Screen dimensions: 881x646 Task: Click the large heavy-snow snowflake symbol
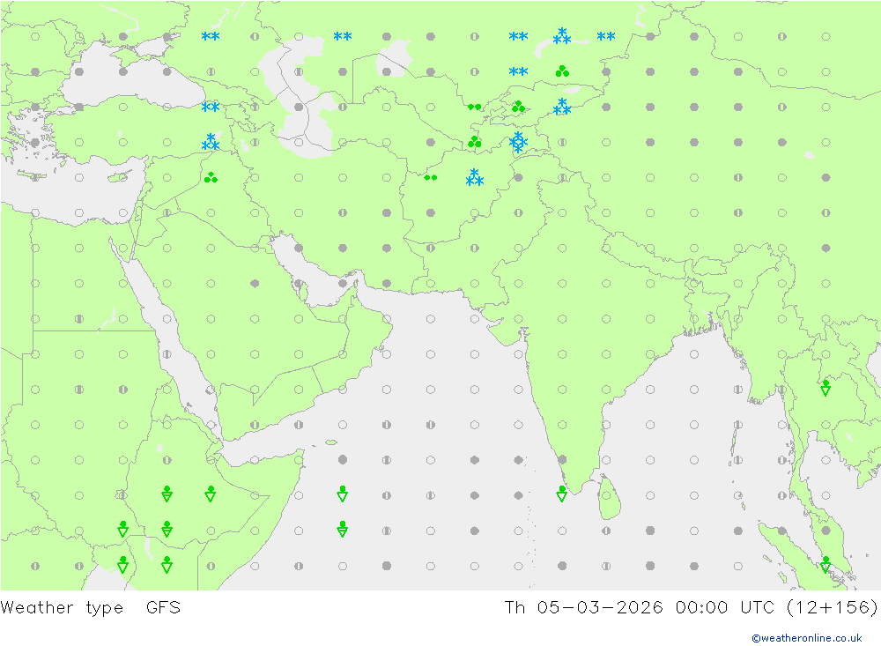(518, 142)
